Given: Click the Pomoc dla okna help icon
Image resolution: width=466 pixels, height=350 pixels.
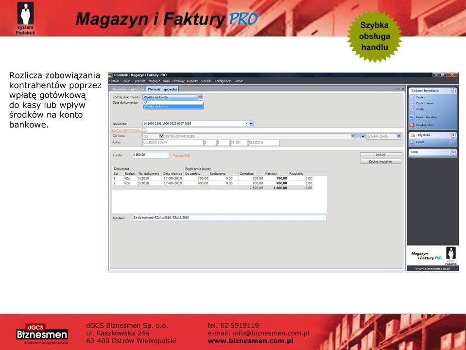Looking at the screenshot, I should 412,117.
